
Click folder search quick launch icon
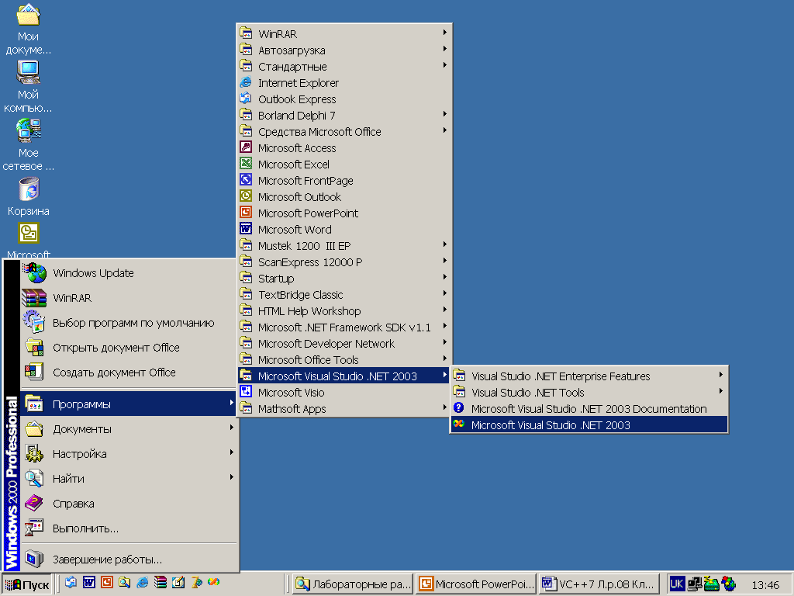124,583
